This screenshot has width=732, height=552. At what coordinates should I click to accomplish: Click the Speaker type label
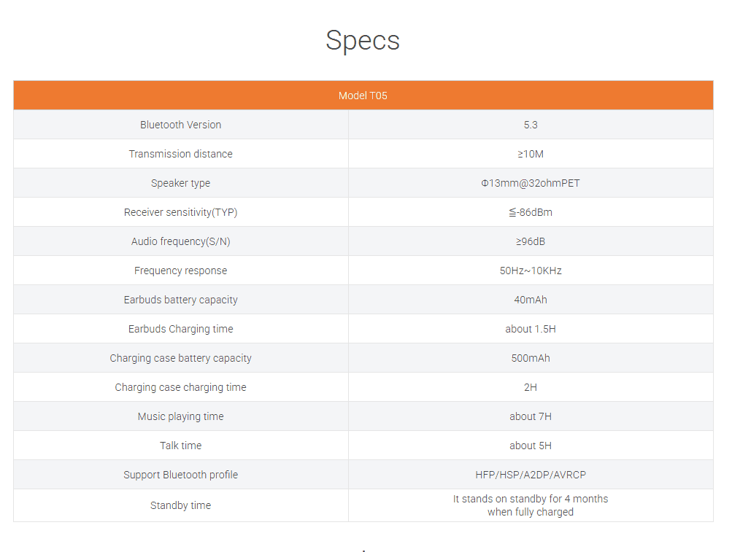click(x=181, y=183)
